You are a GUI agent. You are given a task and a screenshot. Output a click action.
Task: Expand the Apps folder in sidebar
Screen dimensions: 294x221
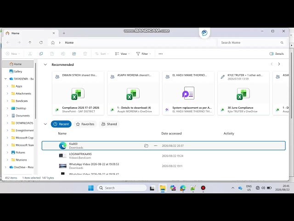tap(7, 86)
